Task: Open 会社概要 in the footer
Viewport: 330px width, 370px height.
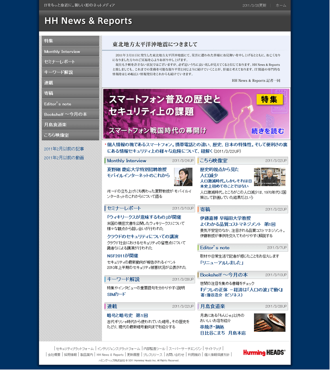Action: [54, 355]
